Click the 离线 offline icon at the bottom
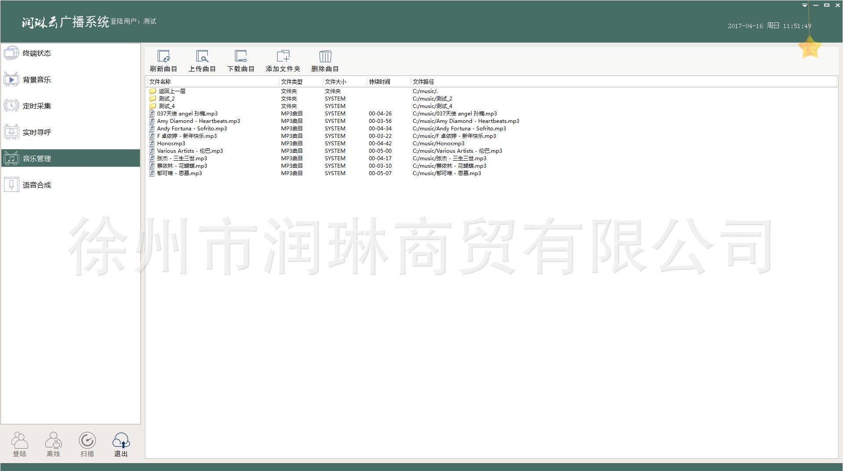 coord(53,440)
